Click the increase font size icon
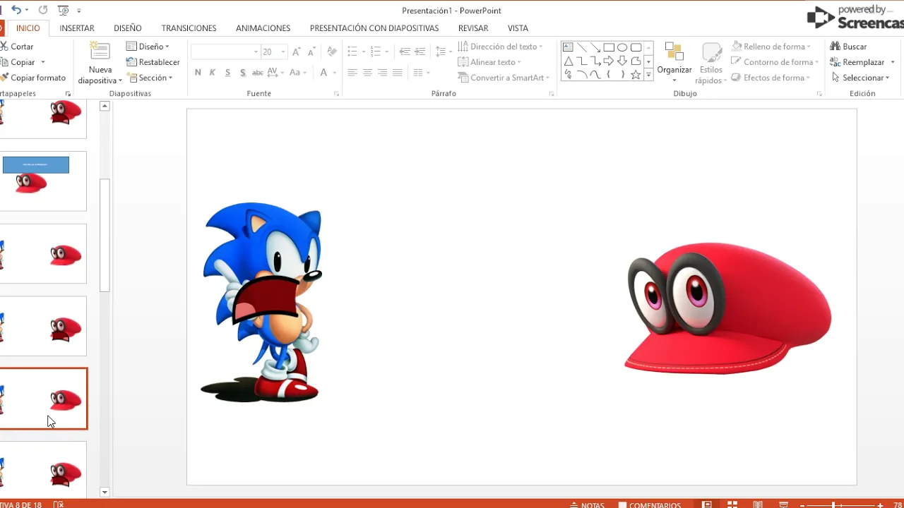 (297, 52)
